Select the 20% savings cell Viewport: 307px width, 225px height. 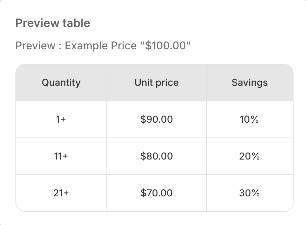click(249, 156)
